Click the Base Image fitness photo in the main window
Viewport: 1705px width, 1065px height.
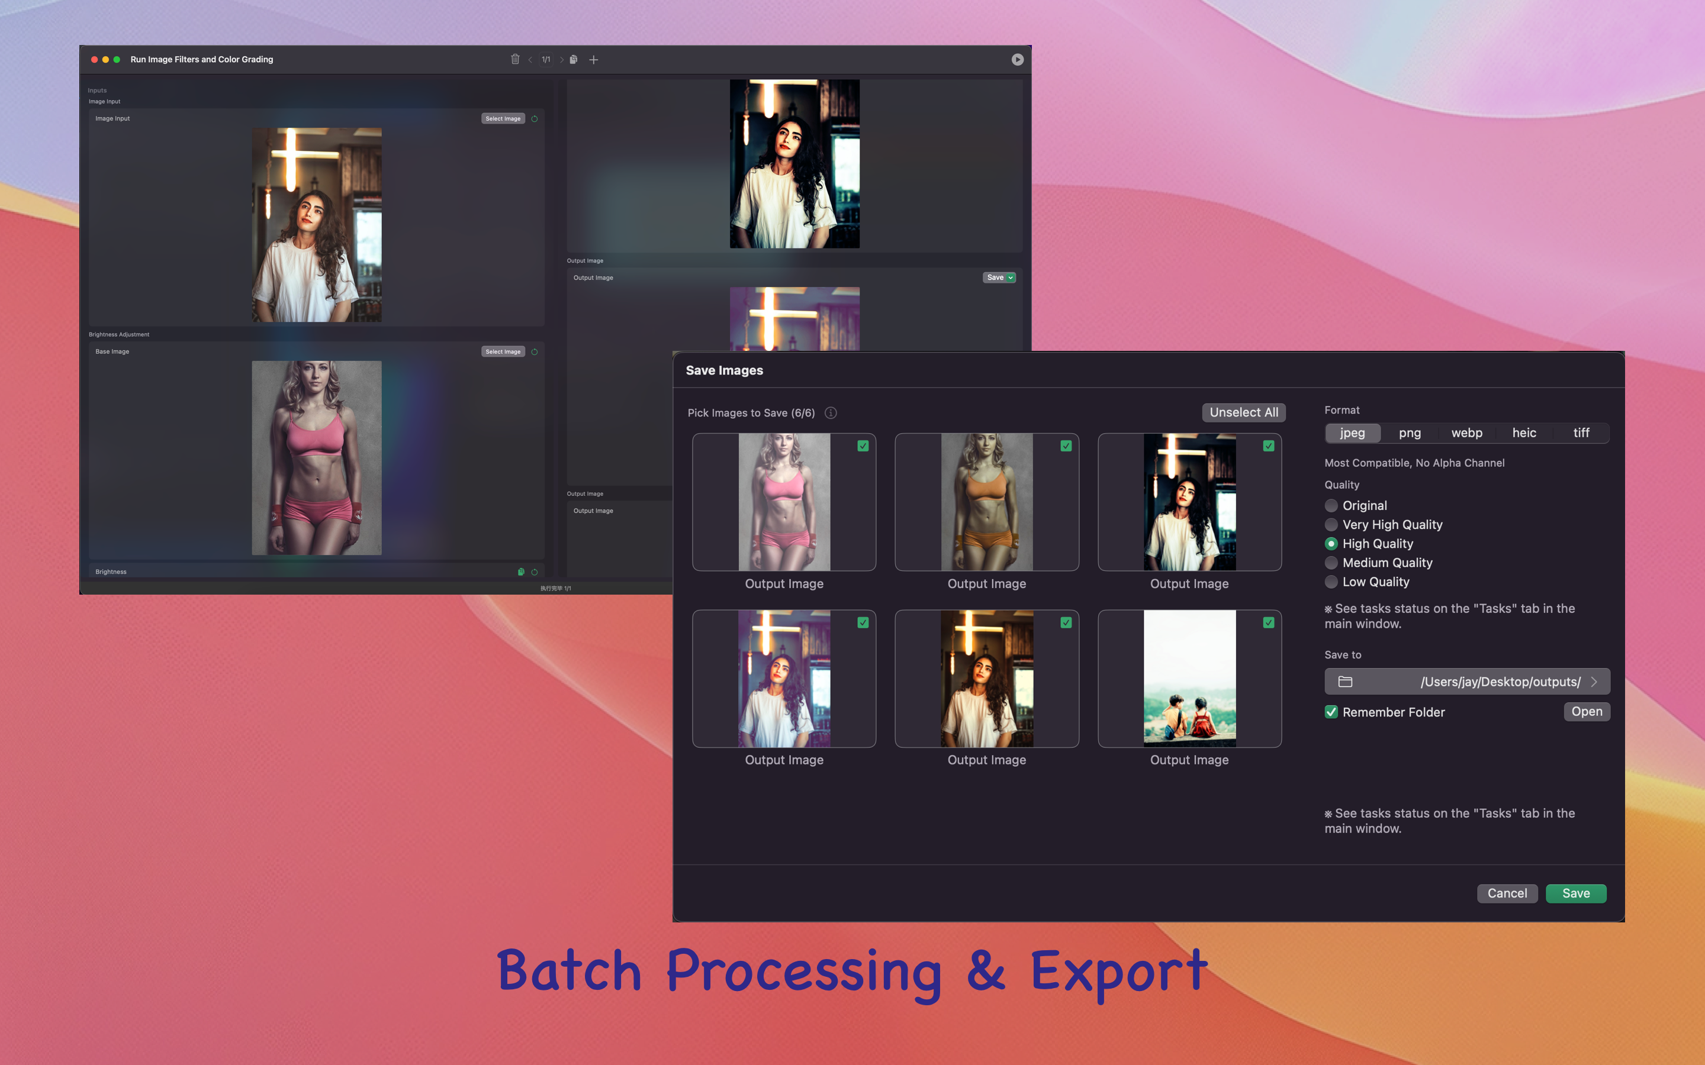click(317, 458)
